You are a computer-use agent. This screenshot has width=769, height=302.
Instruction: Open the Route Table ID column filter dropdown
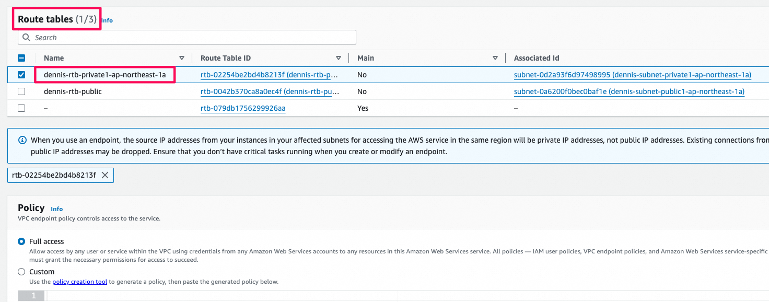coord(339,57)
